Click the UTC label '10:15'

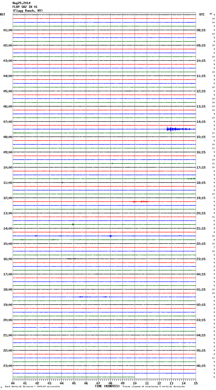tap(201, 61)
